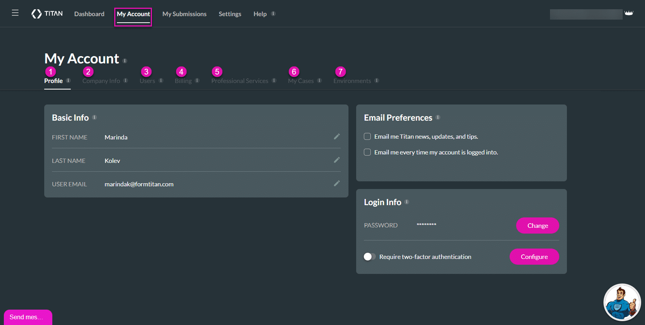The image size is (645, 325).
Task: Switch to Company Info tab
Action: 101,81
